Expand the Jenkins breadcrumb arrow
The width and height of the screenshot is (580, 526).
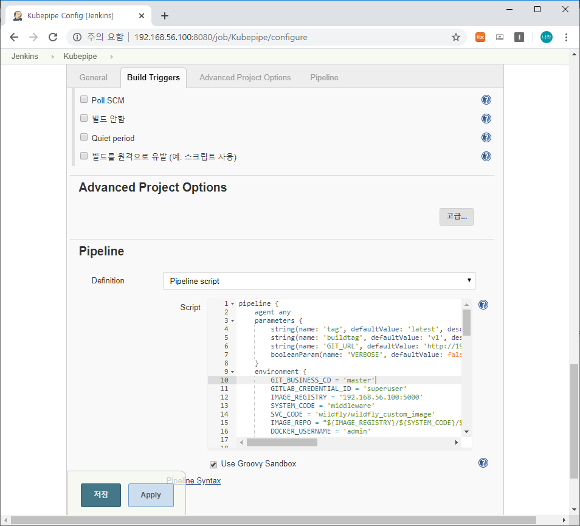[52, 57]
